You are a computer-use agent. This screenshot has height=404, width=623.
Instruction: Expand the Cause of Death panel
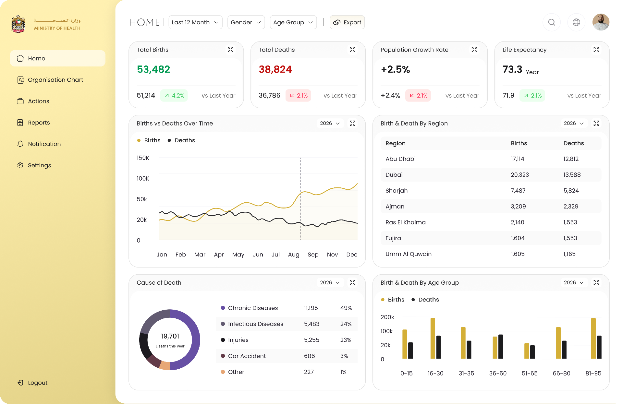(x=352, y=282)
